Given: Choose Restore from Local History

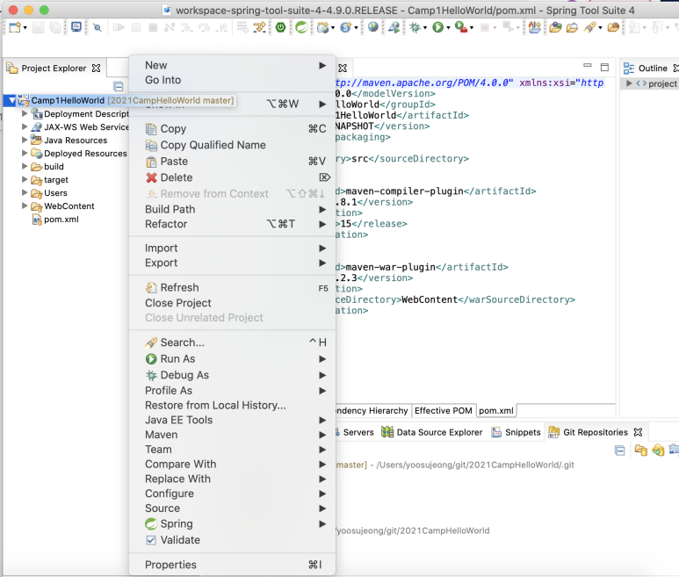Looking at the screenshot, I should pos(232,405).
